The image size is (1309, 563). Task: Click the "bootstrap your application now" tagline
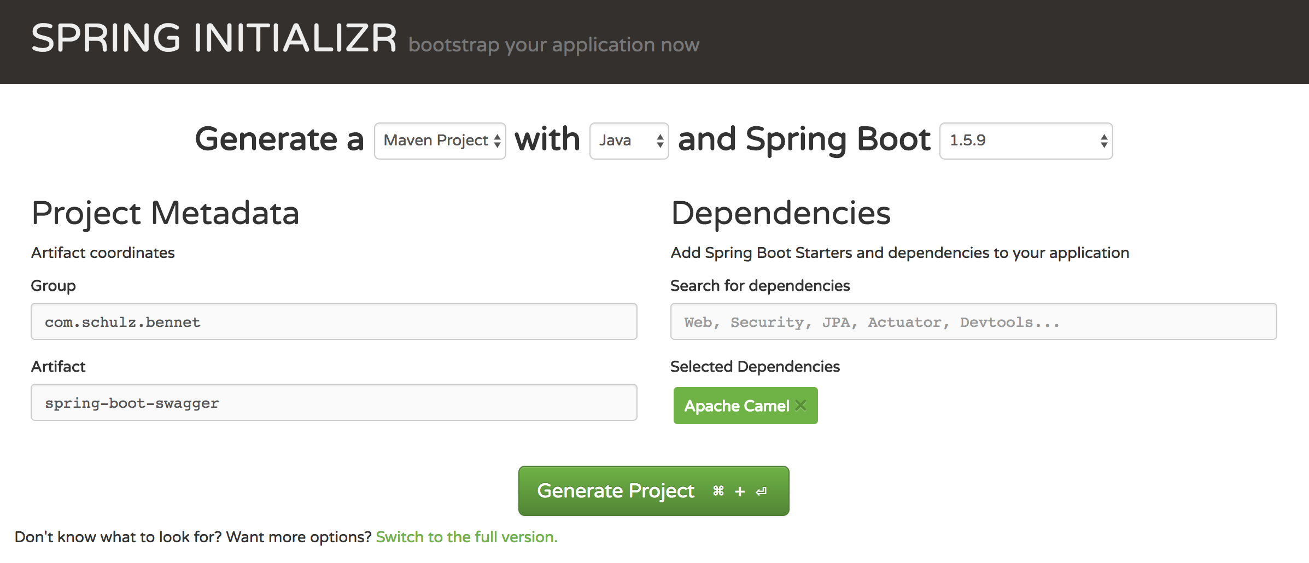click(x=553, y=45)
